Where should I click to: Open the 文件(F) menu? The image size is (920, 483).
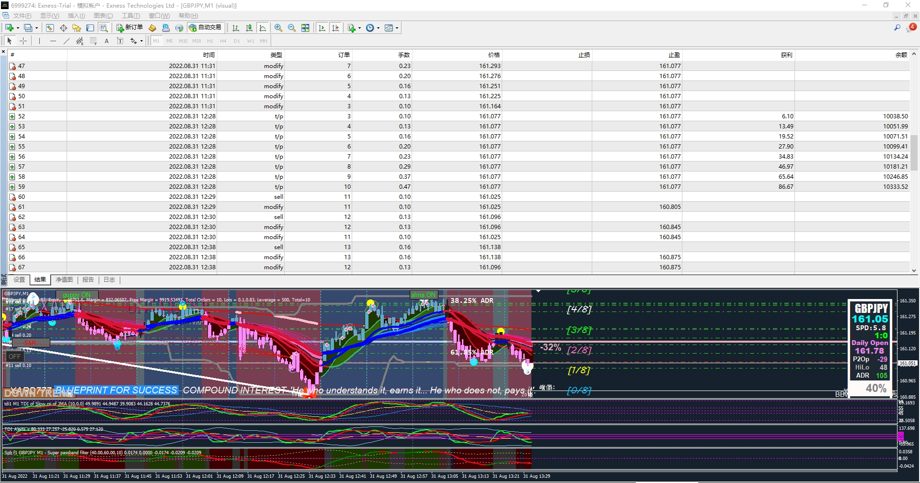pos(22,16)
